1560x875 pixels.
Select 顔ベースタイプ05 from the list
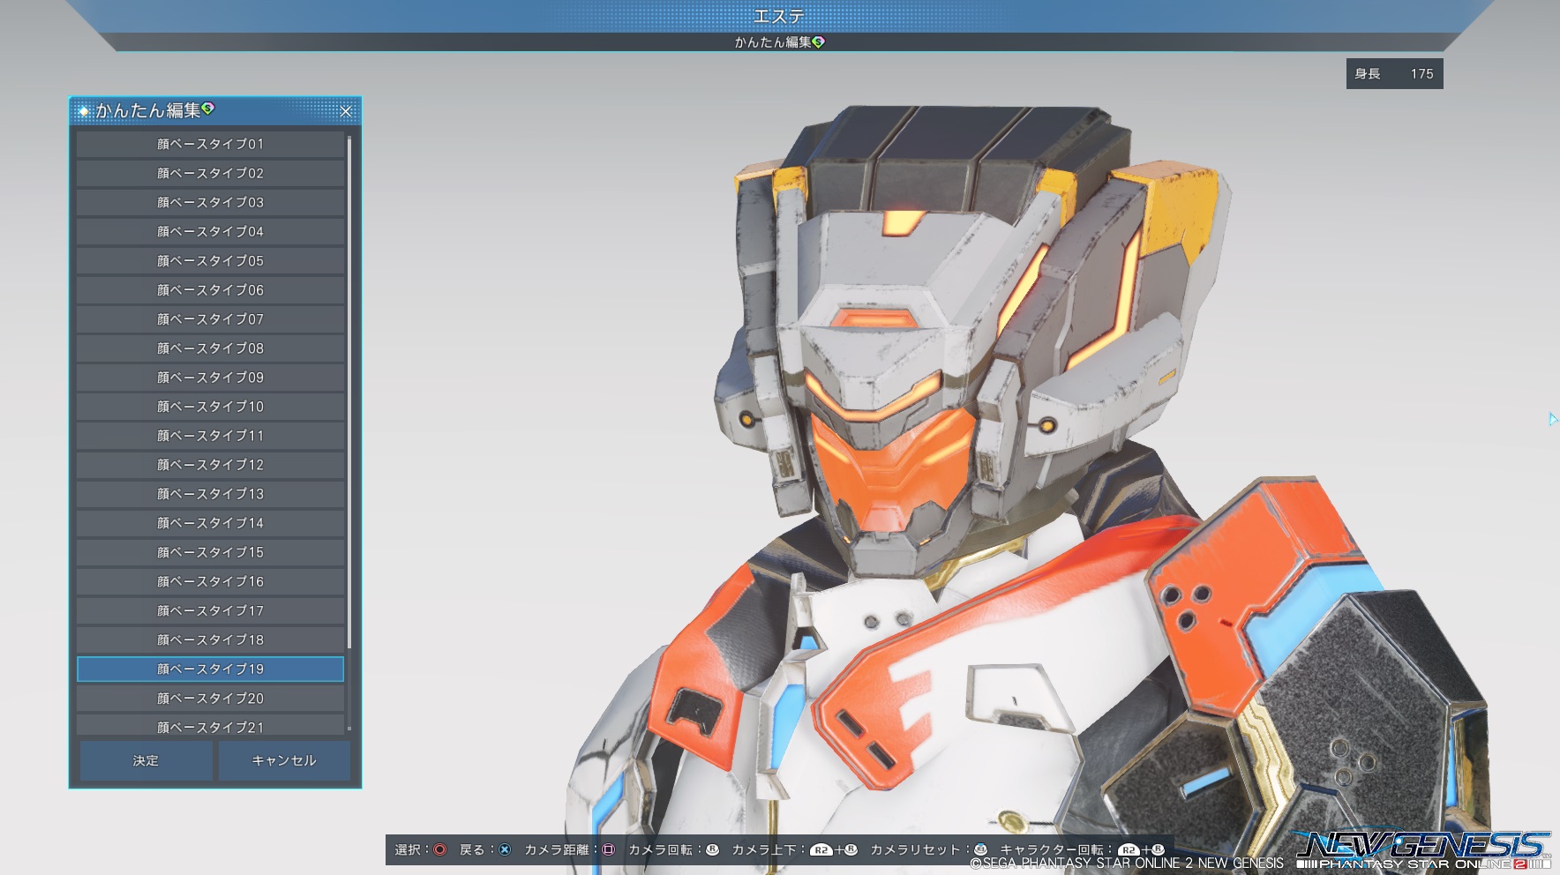click(210, 261)
